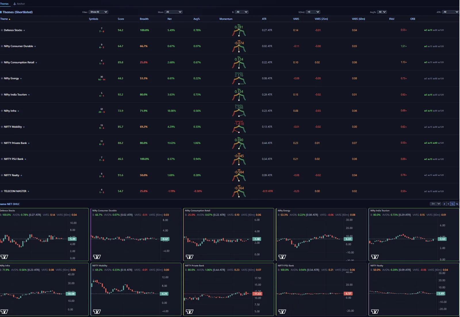Open TradingView logo in NIFTY Mobility chart
Image resolution: width=460 pixels, height=317 pixels.
point(97,312)
